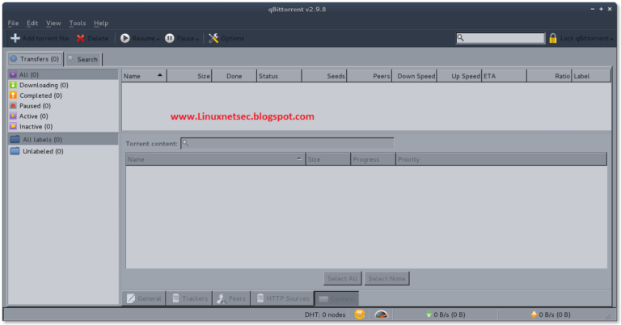Image resolution: width=621 pixels, height=325 pixels.
Task: Toggle sort arrow on content Name column
Action: pyautogui.click(x=299, y=158)
